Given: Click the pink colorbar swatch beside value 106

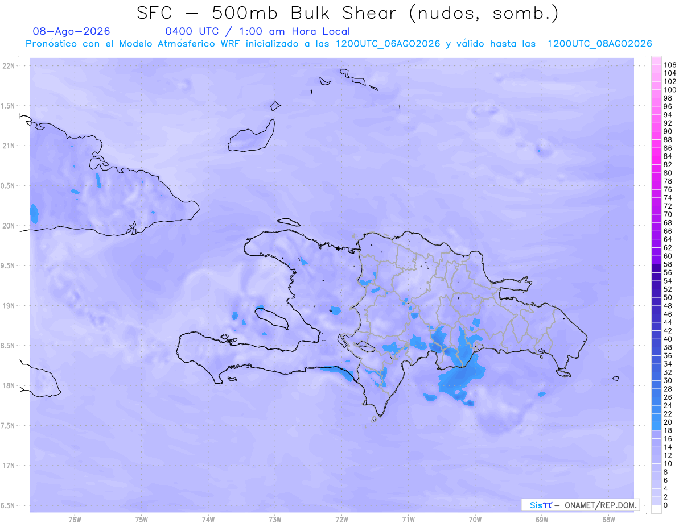Looking at the screenshot, I should point(656,61).
